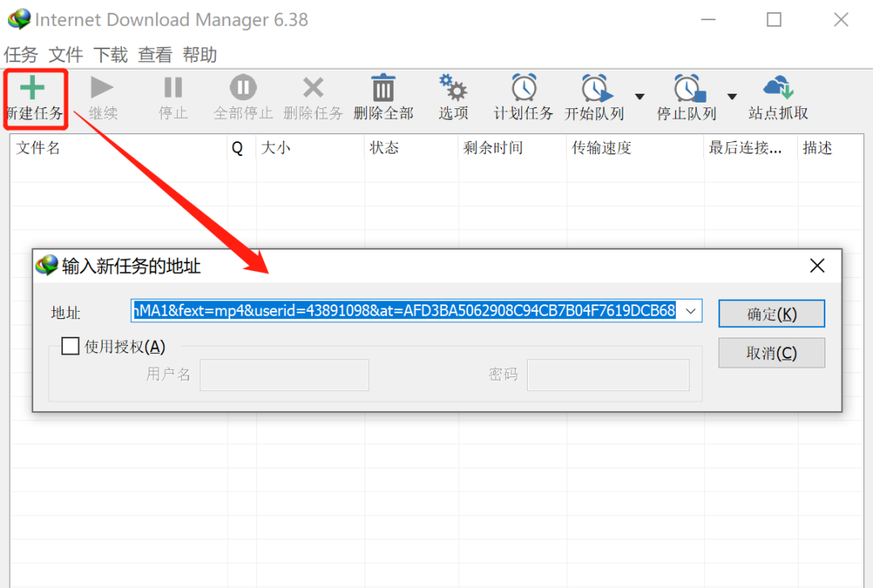Open the 帮助 menu

[x=200, y=54]
